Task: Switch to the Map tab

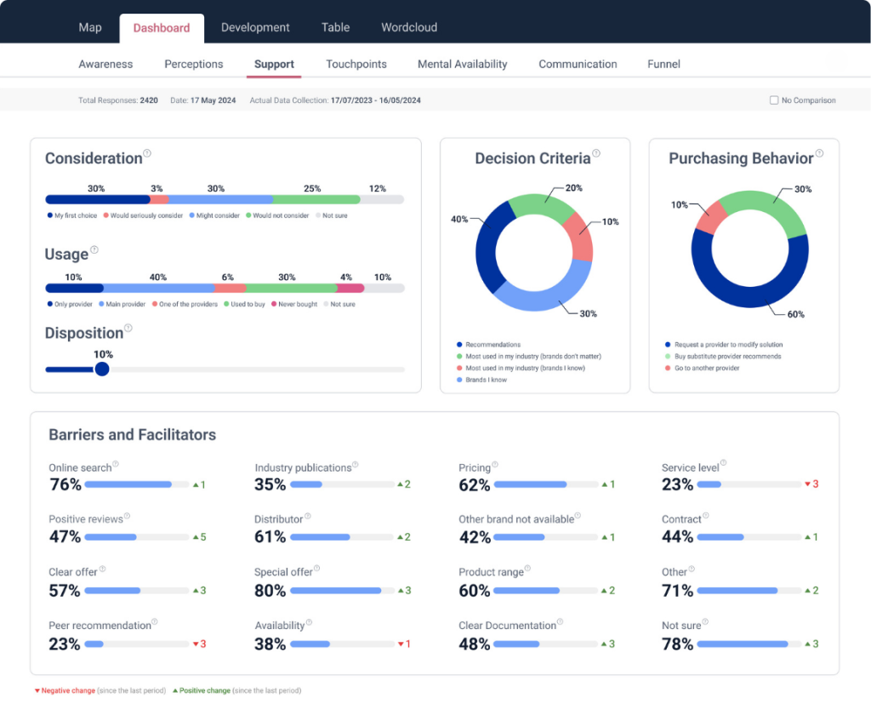Action: pos(90,27)
